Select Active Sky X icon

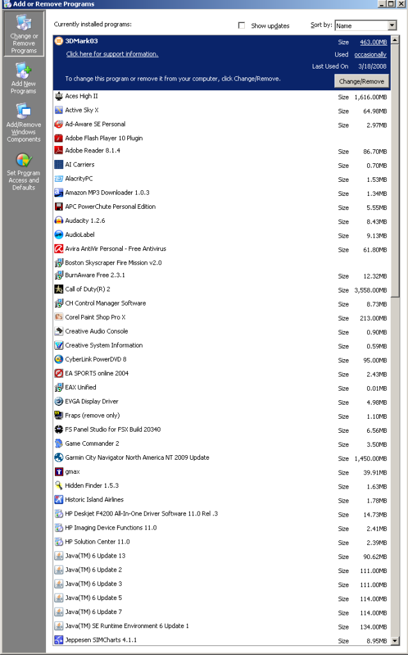point(59,110)
